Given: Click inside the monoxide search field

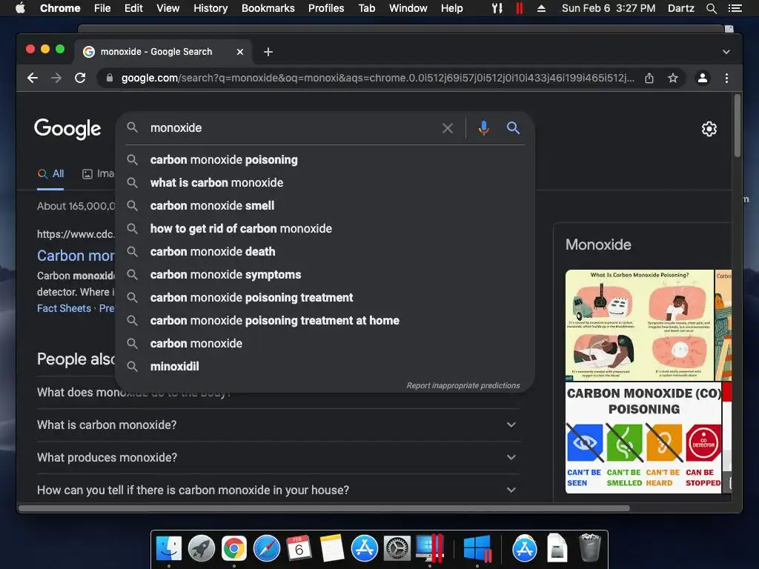Looking at the screenshot, I should pyautogui.click(x=291, y=127).
